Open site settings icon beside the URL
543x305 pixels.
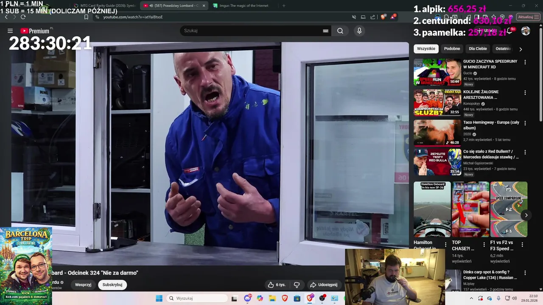98,17
